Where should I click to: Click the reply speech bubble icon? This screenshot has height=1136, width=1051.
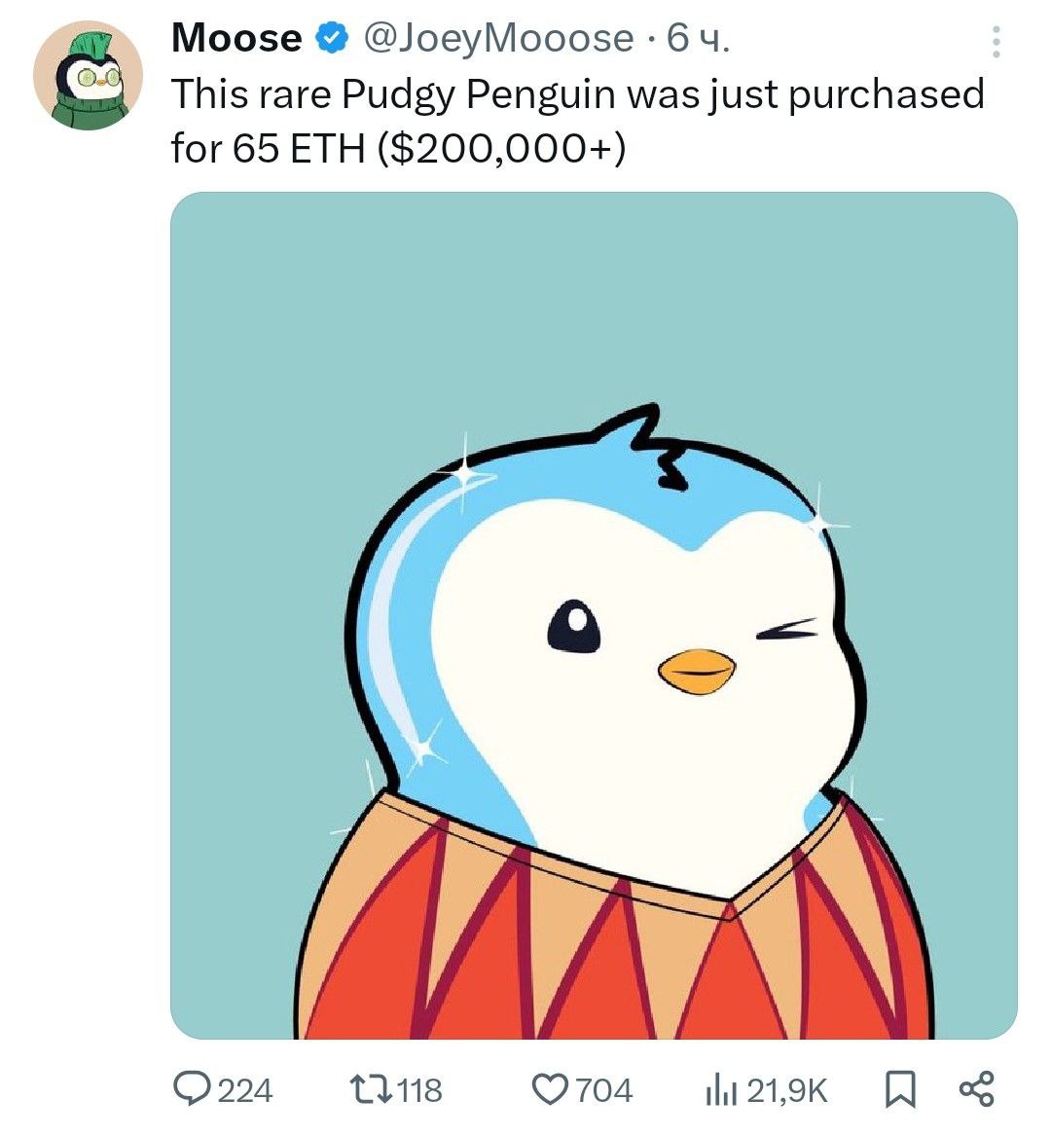(x=191, y=1089)
